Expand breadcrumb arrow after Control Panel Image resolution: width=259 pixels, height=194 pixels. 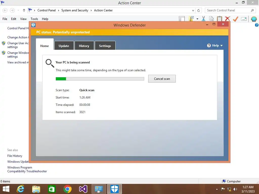(x=58, y=10)
